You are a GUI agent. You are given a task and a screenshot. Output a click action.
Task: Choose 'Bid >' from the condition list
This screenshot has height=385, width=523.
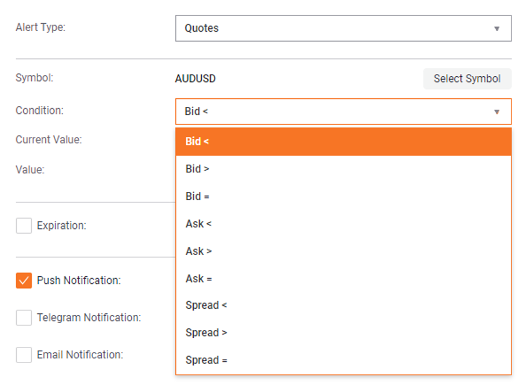344,169
